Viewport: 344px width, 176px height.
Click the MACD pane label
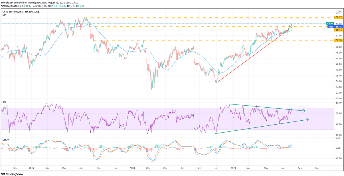click(x=5, y=140)
